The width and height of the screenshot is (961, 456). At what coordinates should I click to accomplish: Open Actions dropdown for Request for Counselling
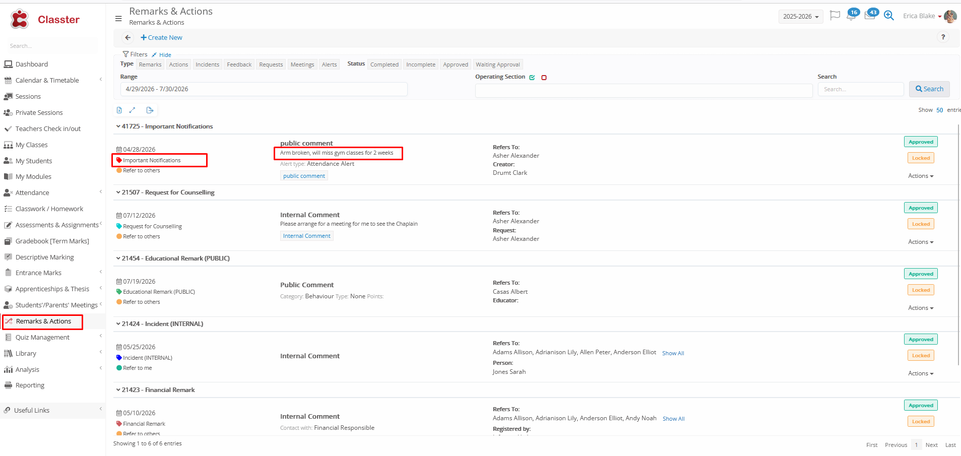pyautogui.click(x=921, y=242)
